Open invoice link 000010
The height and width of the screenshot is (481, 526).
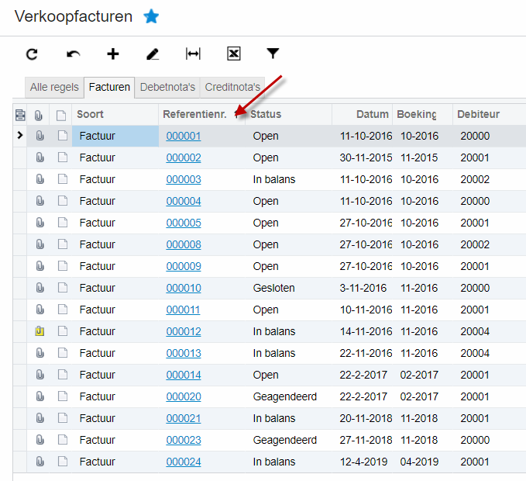coord(184,288)
